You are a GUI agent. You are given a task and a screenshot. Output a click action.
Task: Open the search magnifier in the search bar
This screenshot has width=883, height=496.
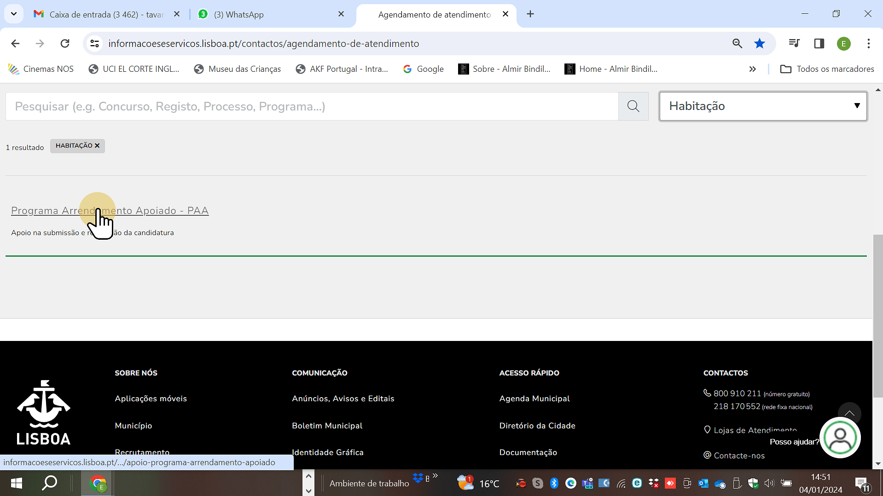[633, 106]
